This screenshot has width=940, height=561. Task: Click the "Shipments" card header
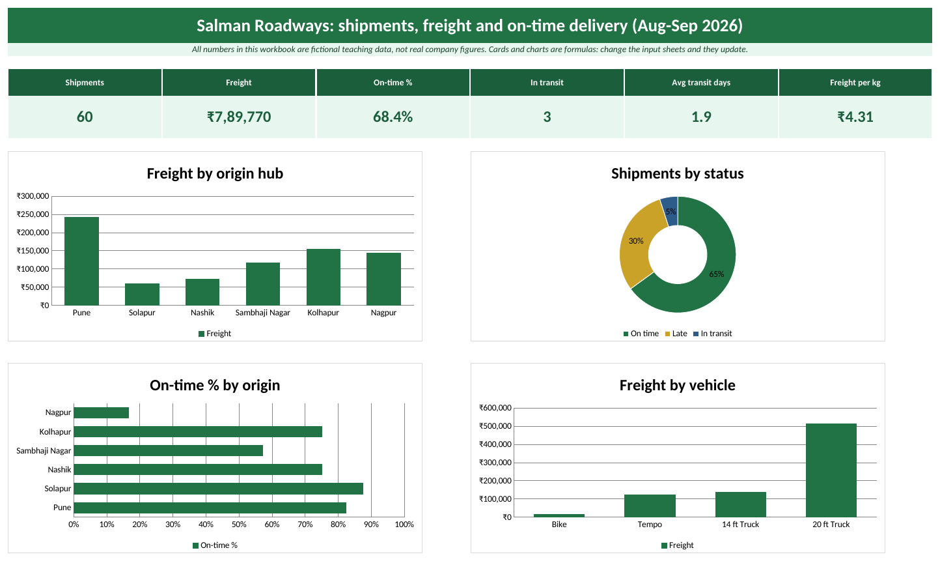point(85,83)
